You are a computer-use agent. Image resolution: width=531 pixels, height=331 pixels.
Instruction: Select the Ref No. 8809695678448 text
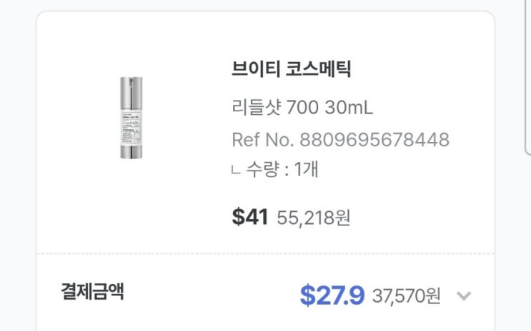tap(341, 139)
